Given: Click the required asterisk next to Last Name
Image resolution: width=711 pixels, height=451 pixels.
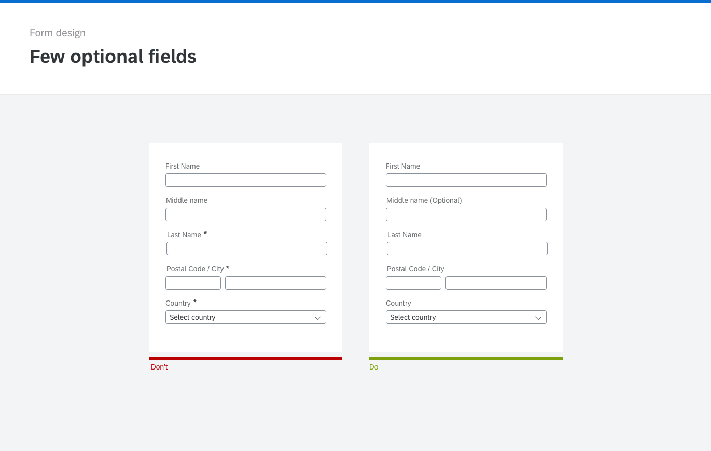Looking at the screenshot, I should coord(205,233).
